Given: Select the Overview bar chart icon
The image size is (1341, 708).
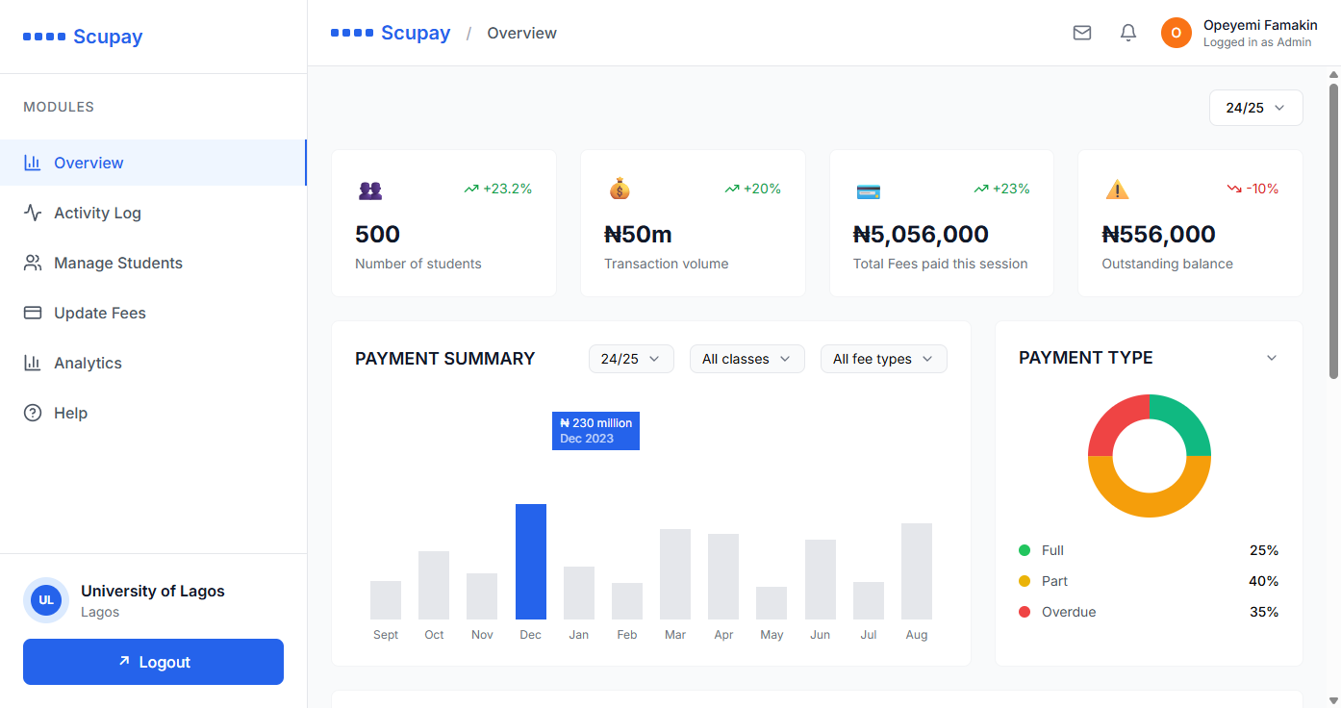Looking at the screenshot, I should [x=30, y=163].
